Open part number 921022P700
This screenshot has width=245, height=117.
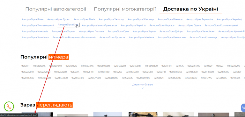pyautogui.click(x=194, y=66)
